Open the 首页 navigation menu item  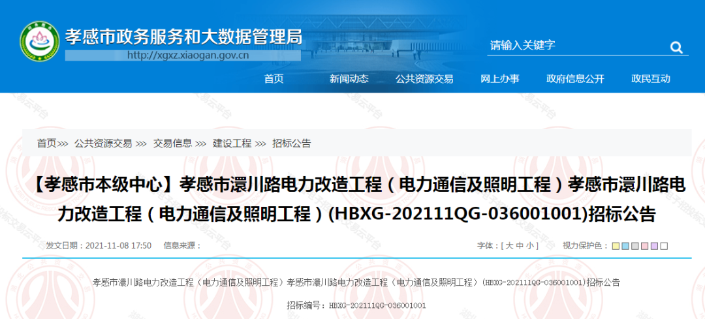274,79
